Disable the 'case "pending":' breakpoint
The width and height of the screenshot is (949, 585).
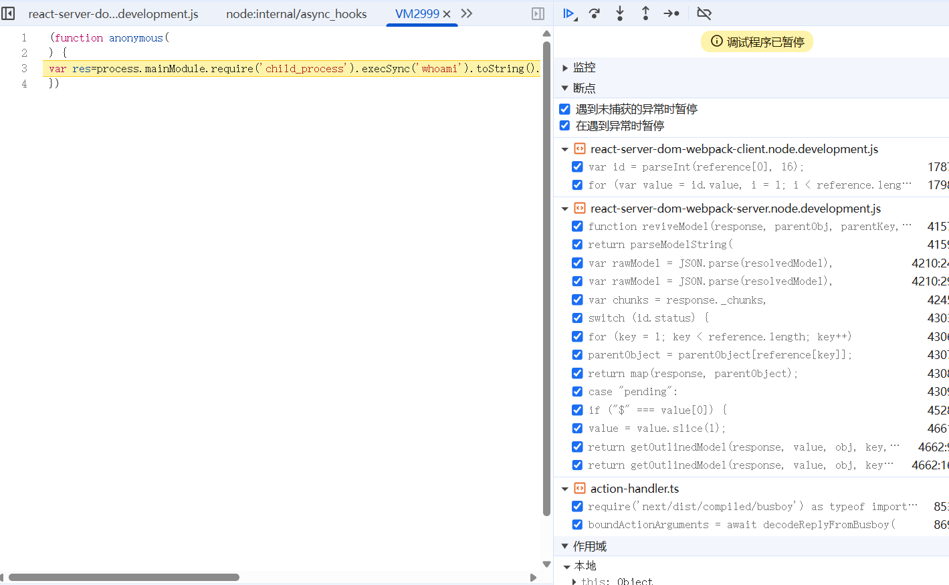coord(577,392)
